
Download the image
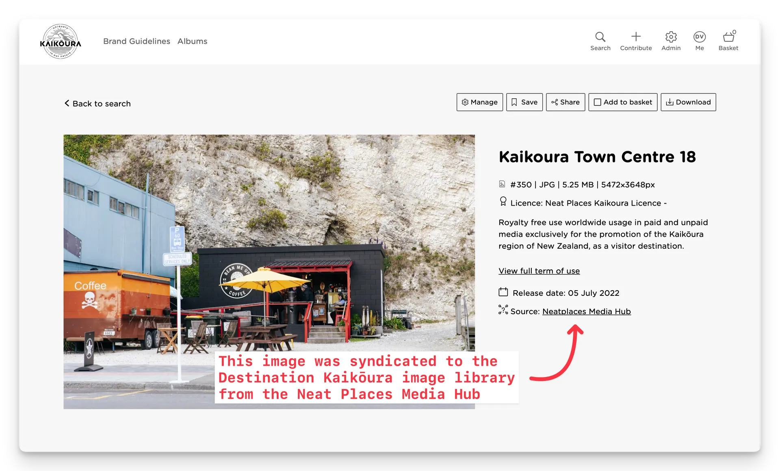pyautogui.click(x=688, y=102)
